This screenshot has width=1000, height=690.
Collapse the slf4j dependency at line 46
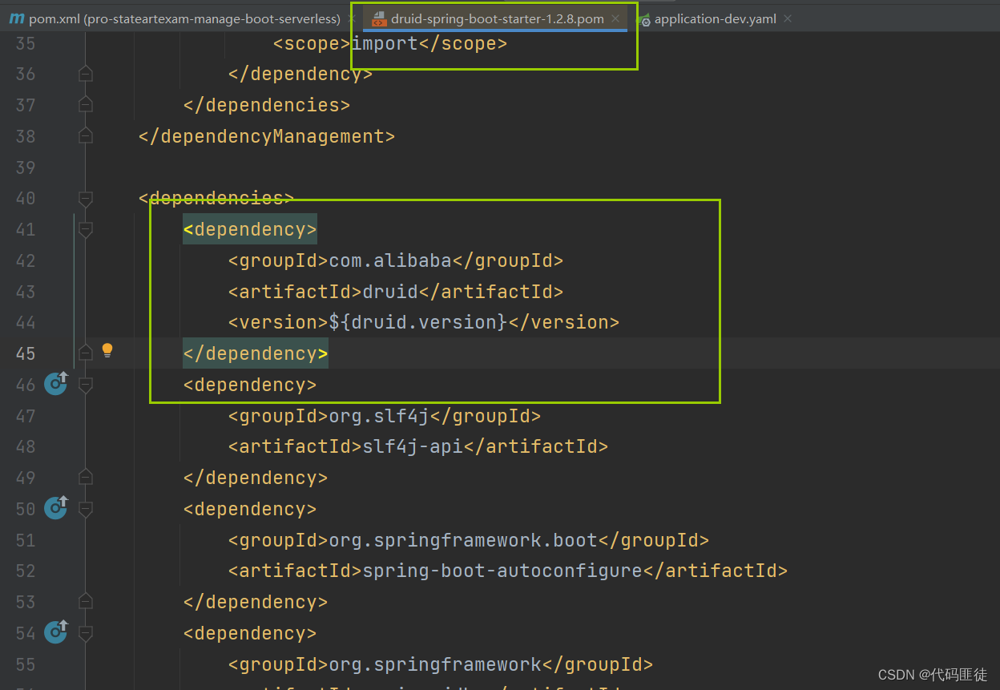click(x=85, y=384)
